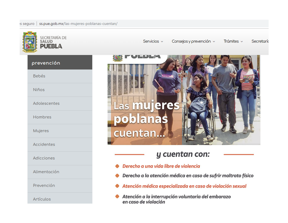Viewport: 288px width, 223px height.
Task: Expand the Servicios dropdown chevron
Action: 162,42
